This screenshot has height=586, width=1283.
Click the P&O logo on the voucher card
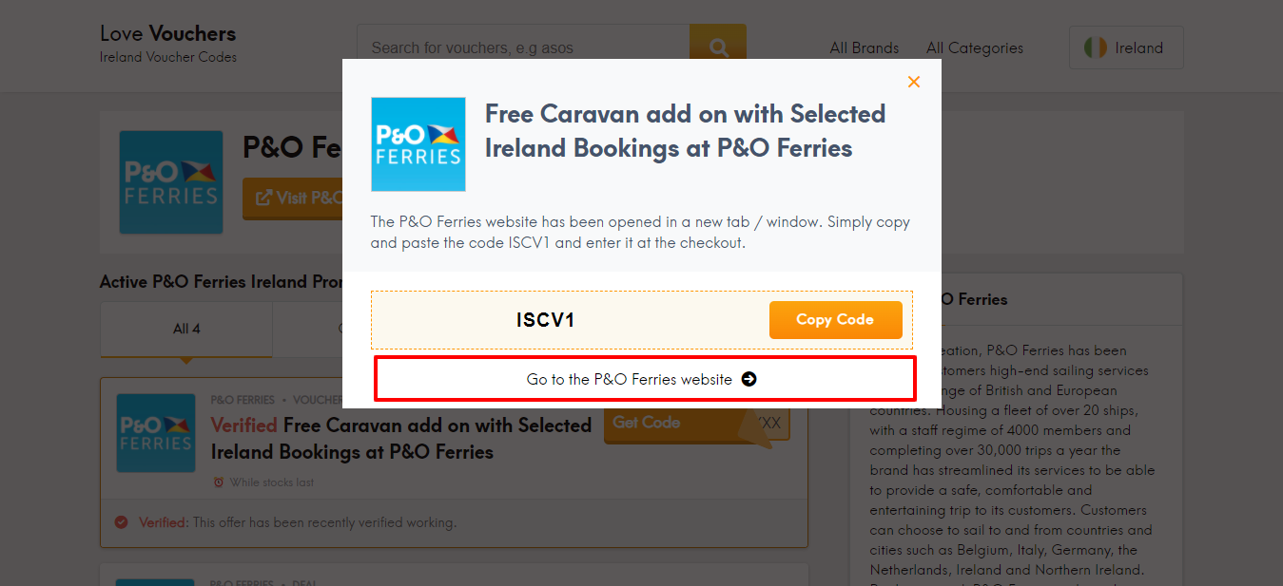coord(156,433)
